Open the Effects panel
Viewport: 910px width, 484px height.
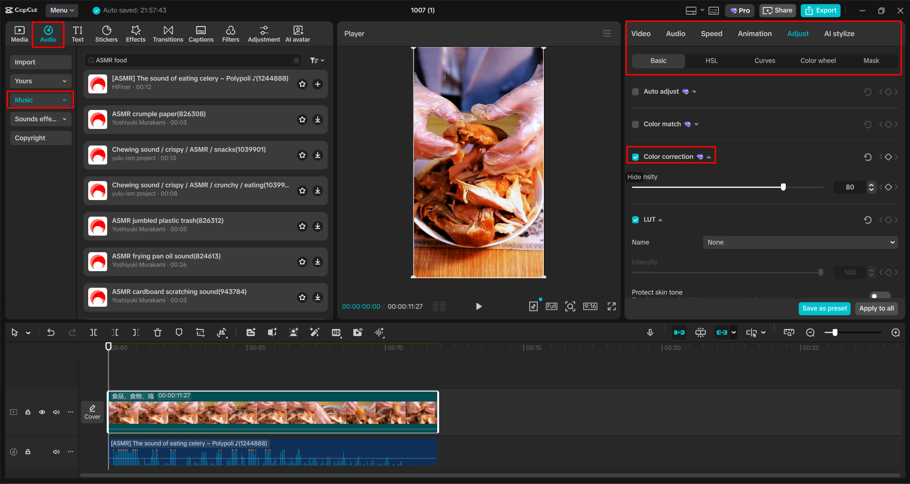pos(136,33)
